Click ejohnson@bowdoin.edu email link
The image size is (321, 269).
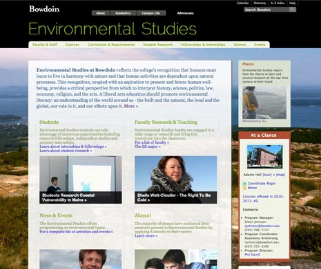click(x=262, y=226)
